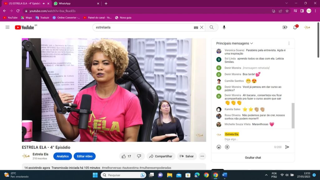Send the chat message arrow icon
The width and height of the screenshot is (320, 180).
pos(287,147)
